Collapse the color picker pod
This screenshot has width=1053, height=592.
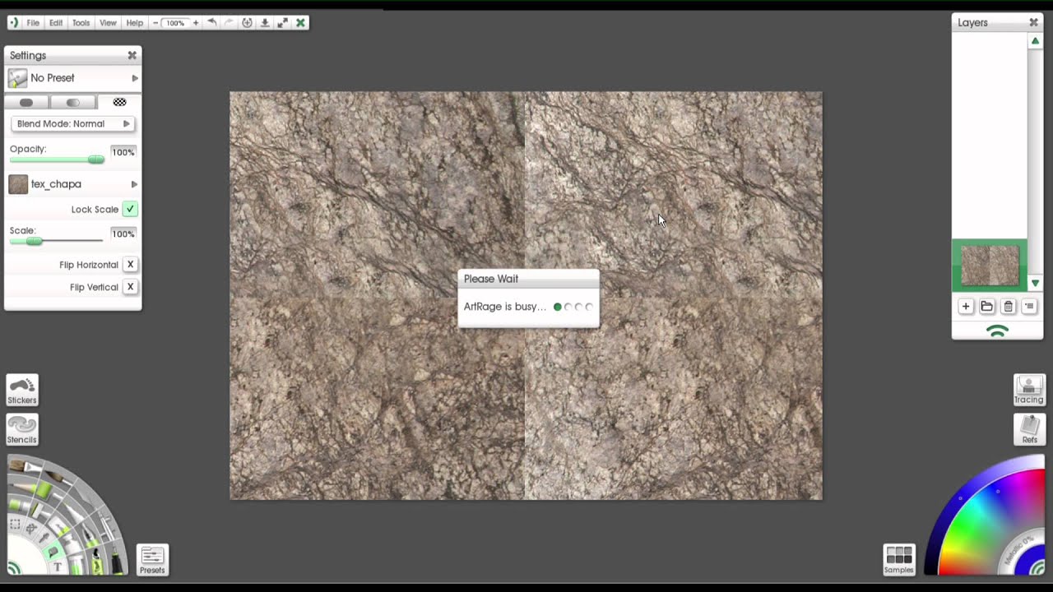click(x=1036, y=566)
